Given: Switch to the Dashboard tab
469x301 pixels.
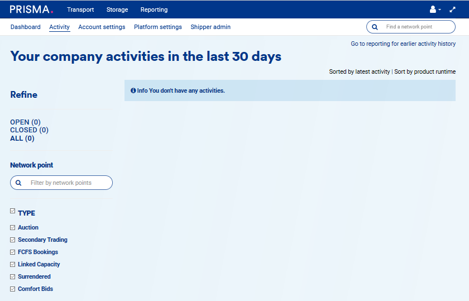Looking at the screenshot, I should (25, 27).
